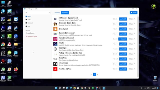Open TeamViewer desktop shortcut
This screenshot has height=90, width=160.
(16, 20)
